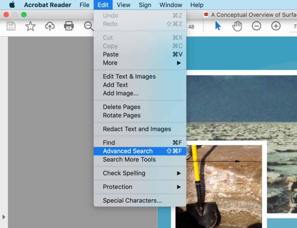The width and height of the screenshot is (297, 228).
Task: Click the star bookmark icon
Action: 30,26
